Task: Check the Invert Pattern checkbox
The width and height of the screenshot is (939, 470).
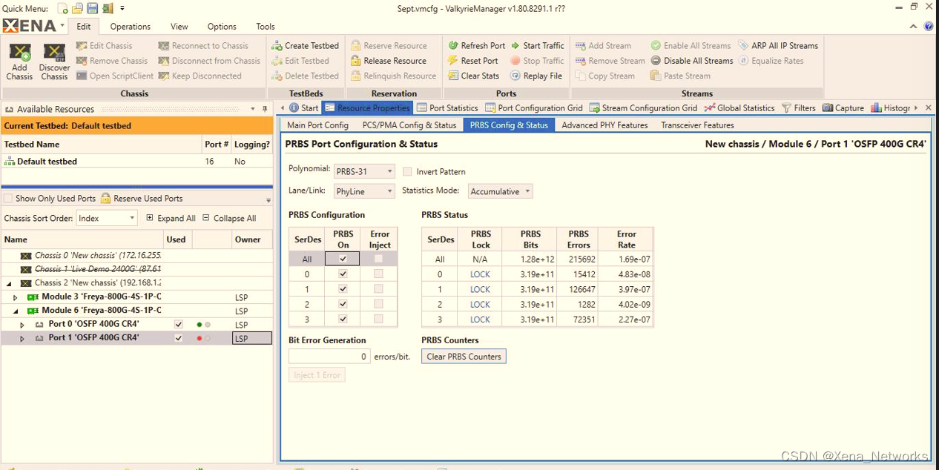Action: point(407,171)
